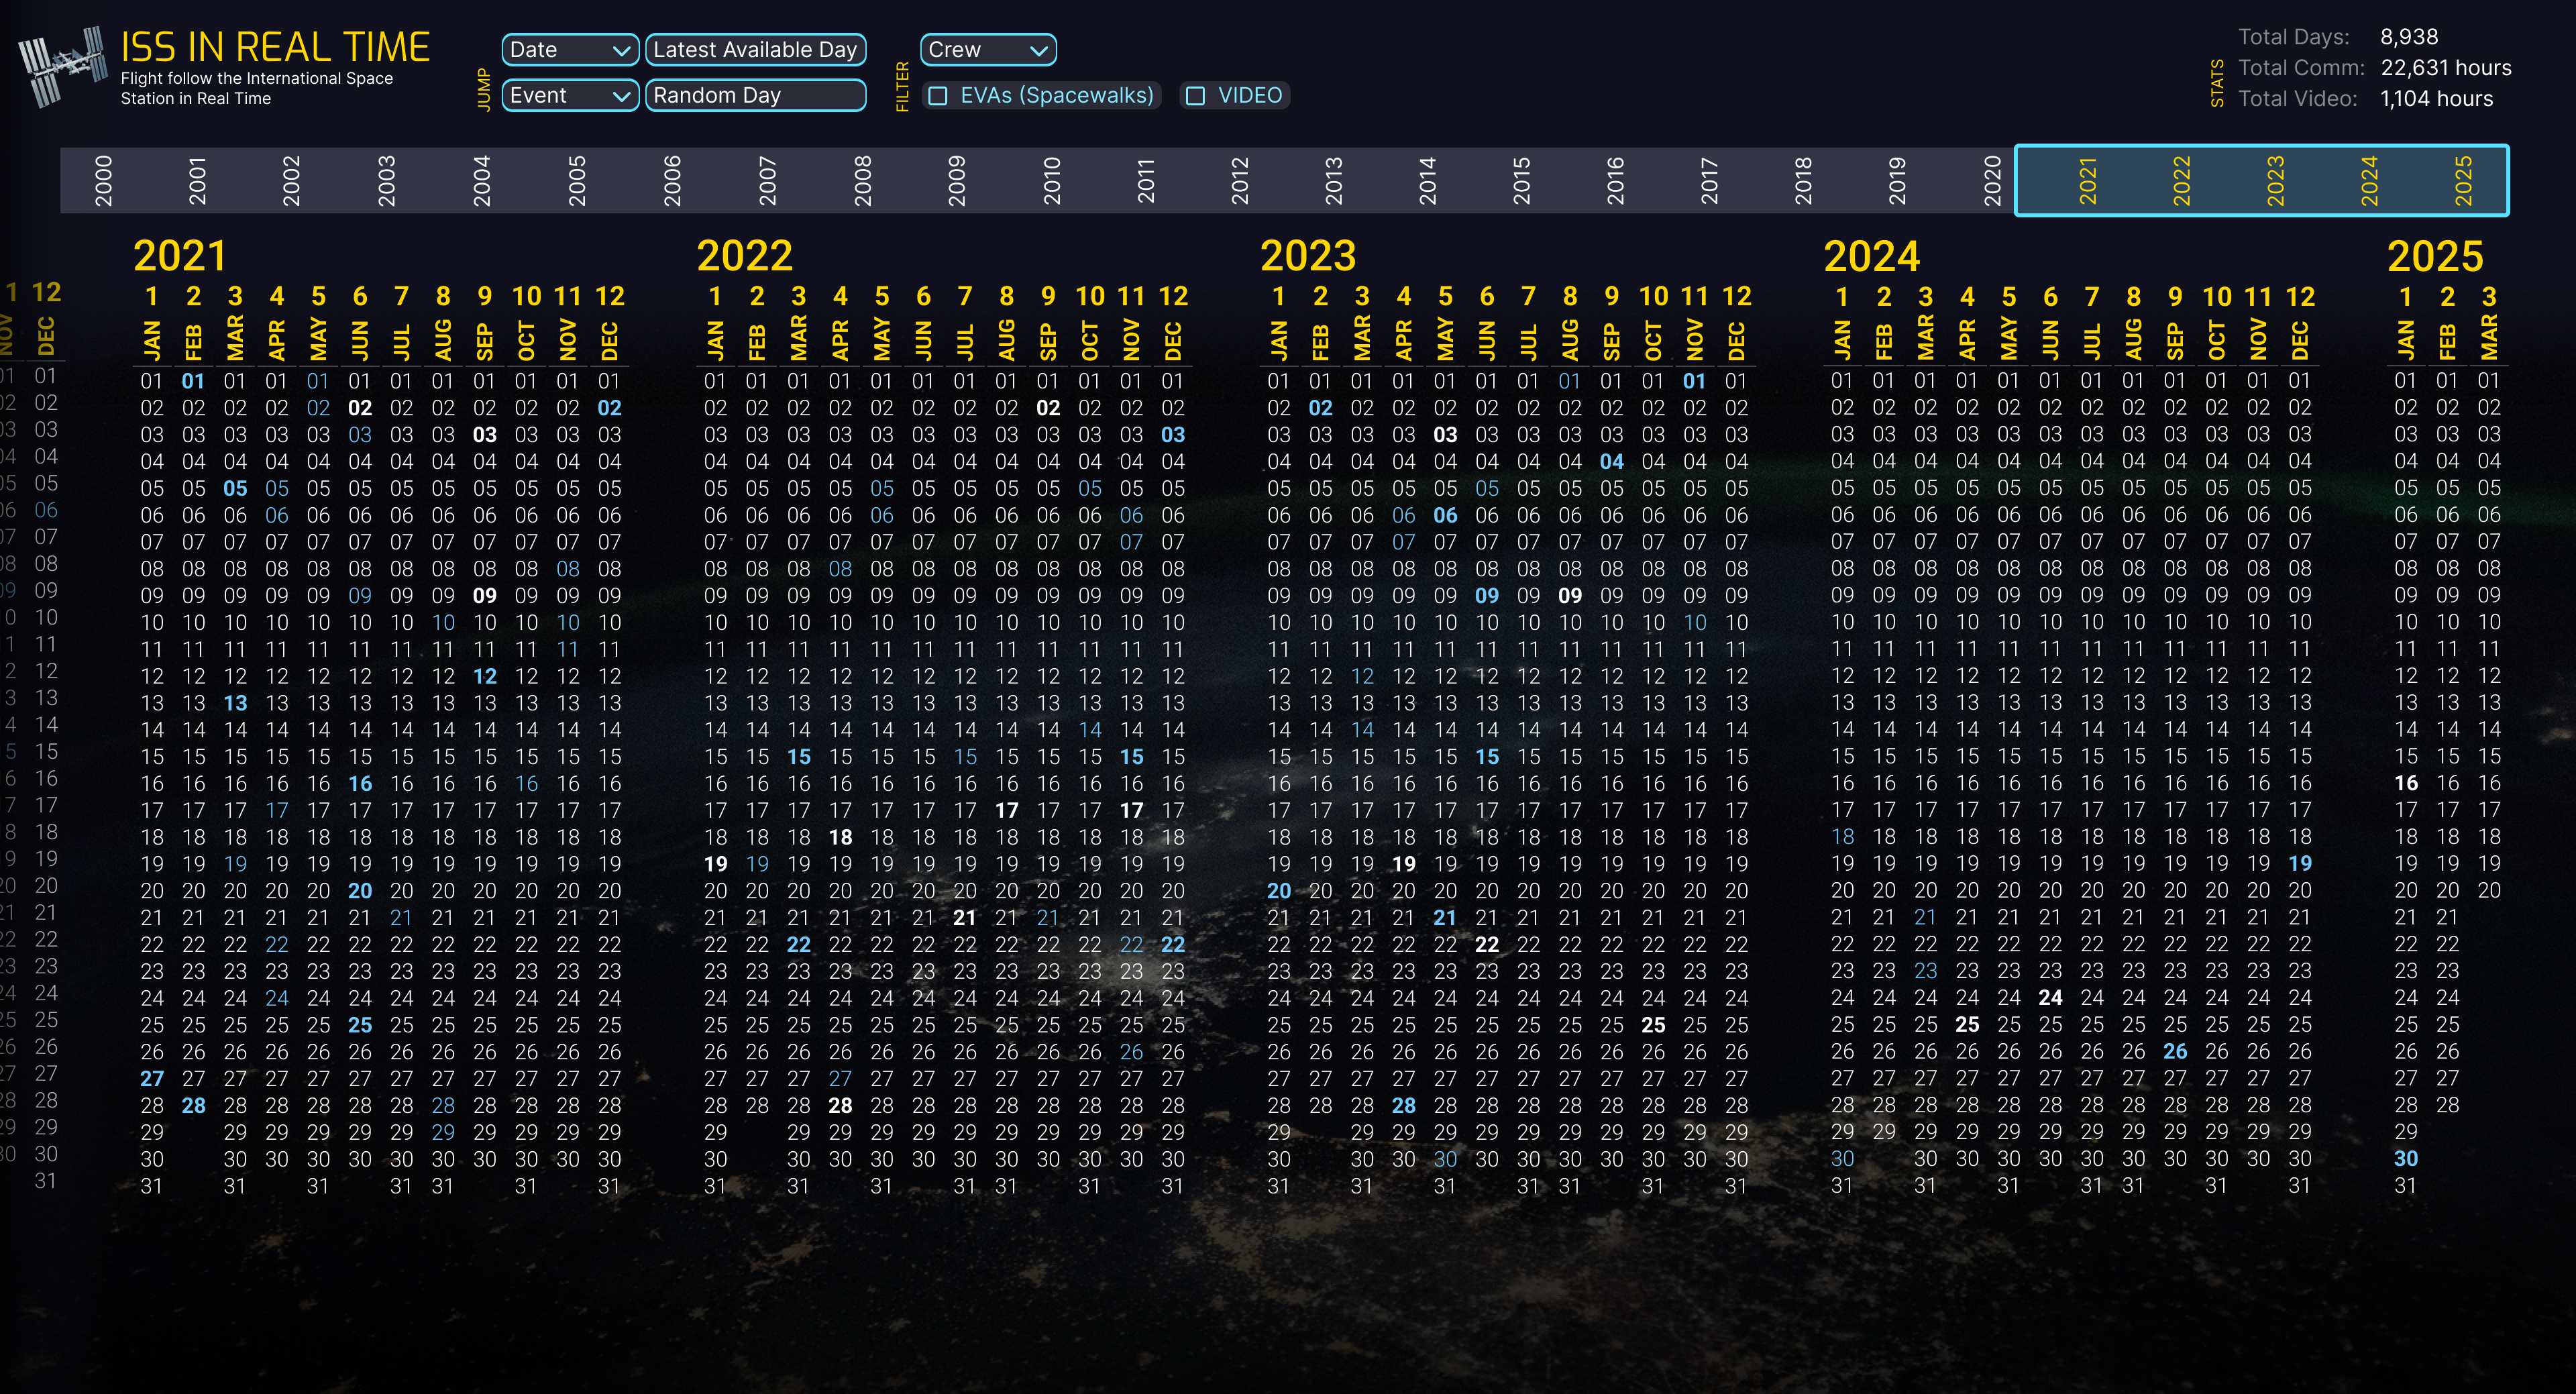Viewport: 2576px width, 1394px height.
Task: Toggle the VIDEO filter checkbox
Action: (1195, 96)
